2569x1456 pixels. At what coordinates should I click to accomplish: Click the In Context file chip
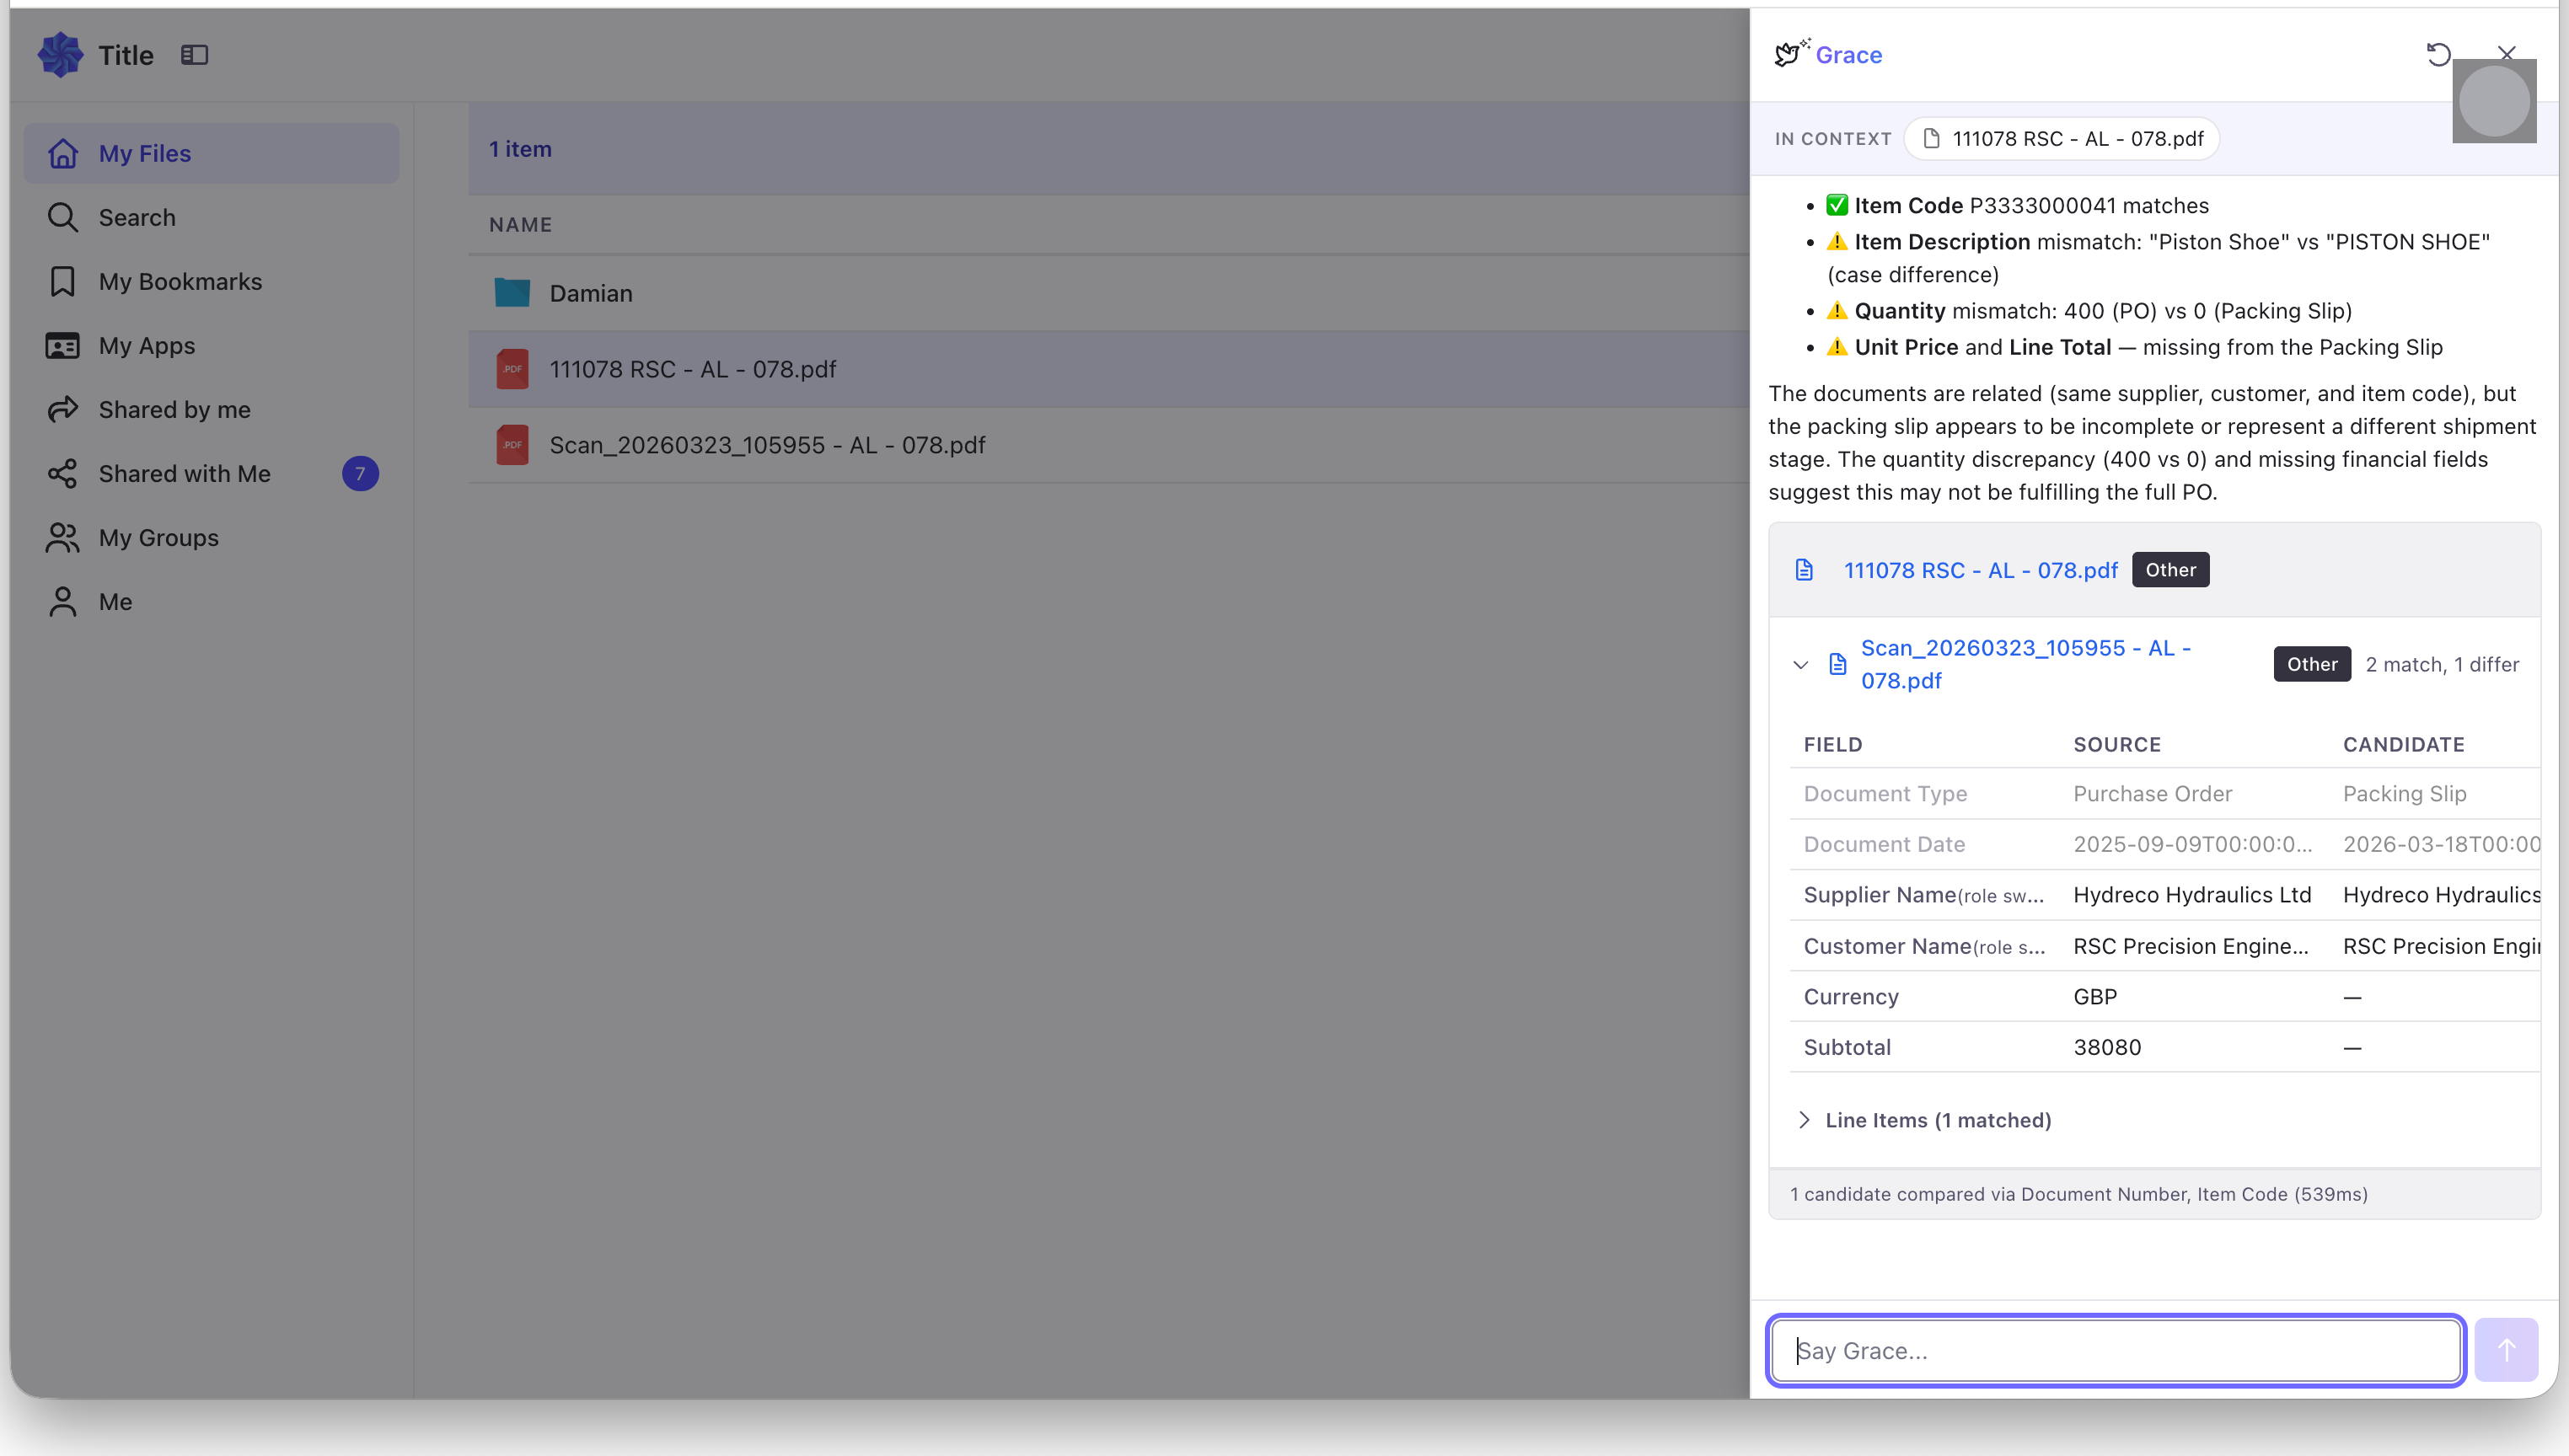click(x=2062, y=138)
